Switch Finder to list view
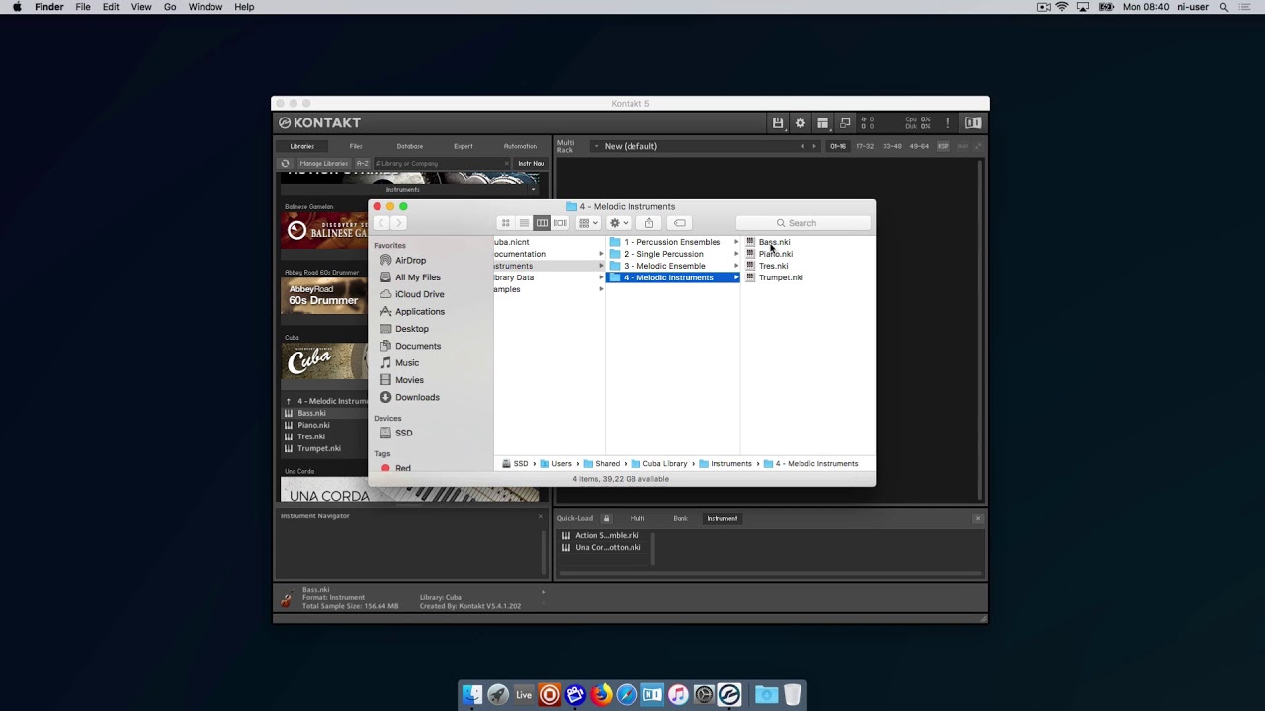Viewport: 1265px width, 711px height. [524, 223]
